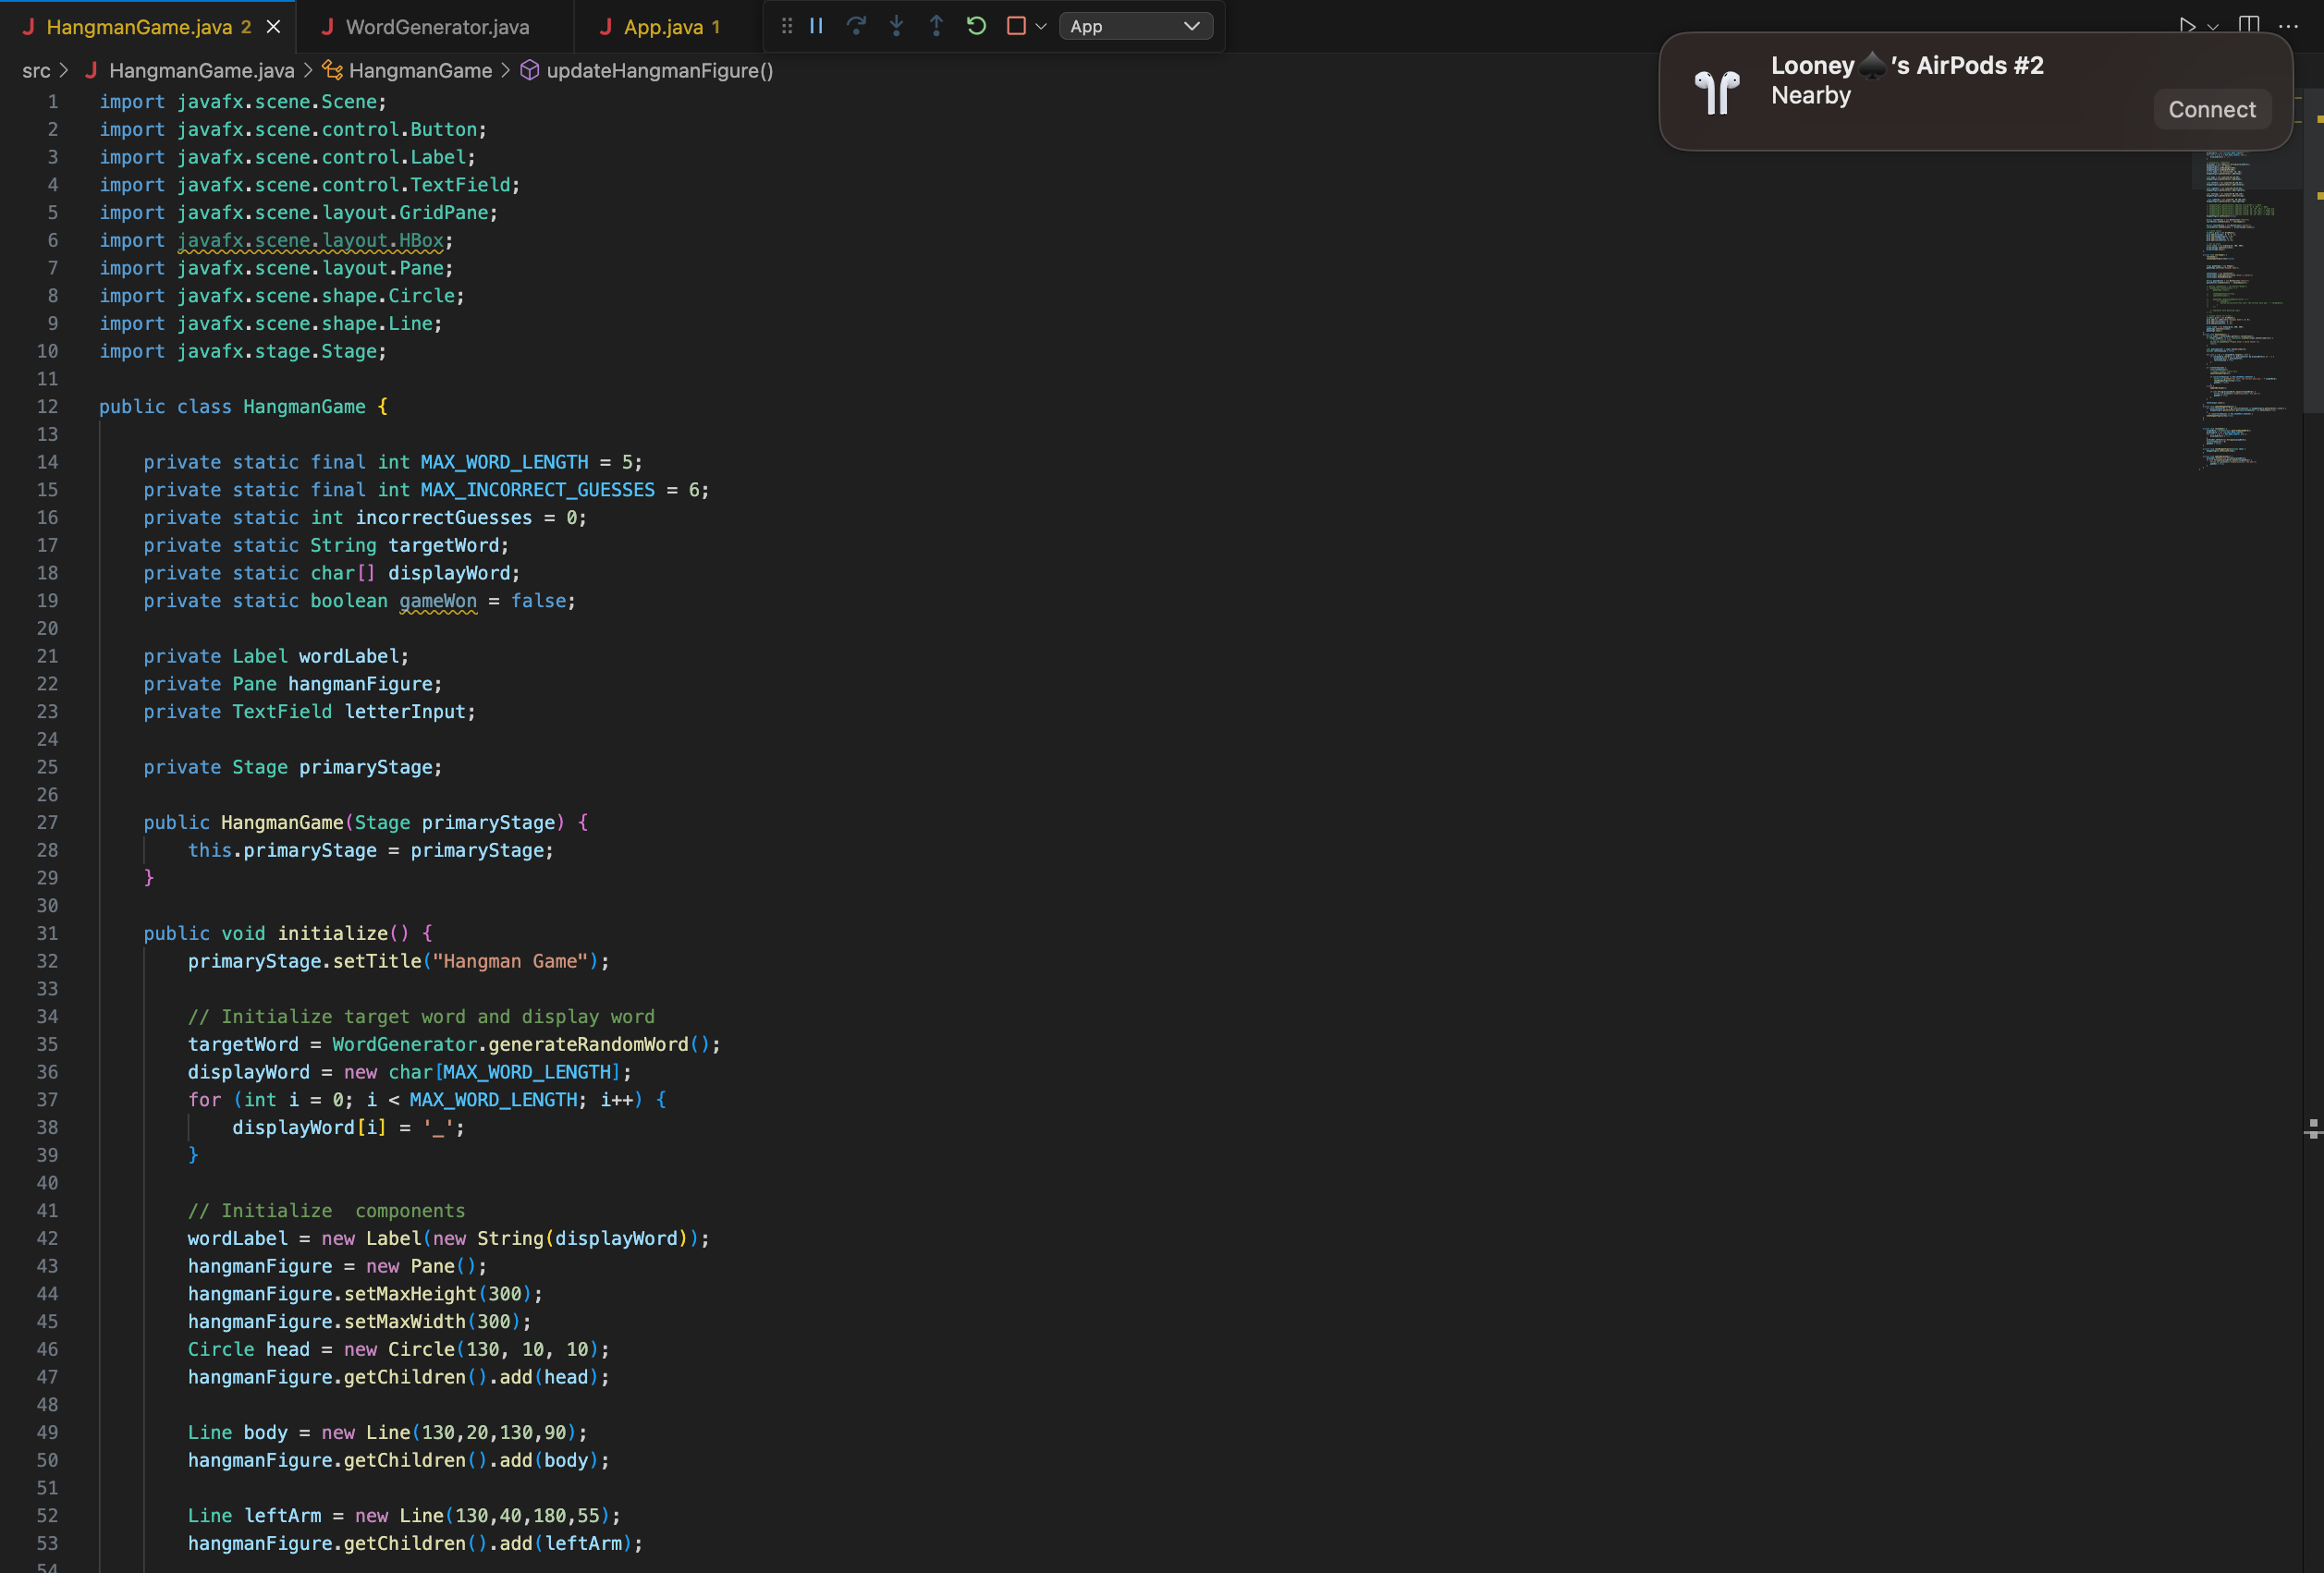Screen dimensions: 2324x1573
Task: Pause the debug session
Action: tap(816, 26)
